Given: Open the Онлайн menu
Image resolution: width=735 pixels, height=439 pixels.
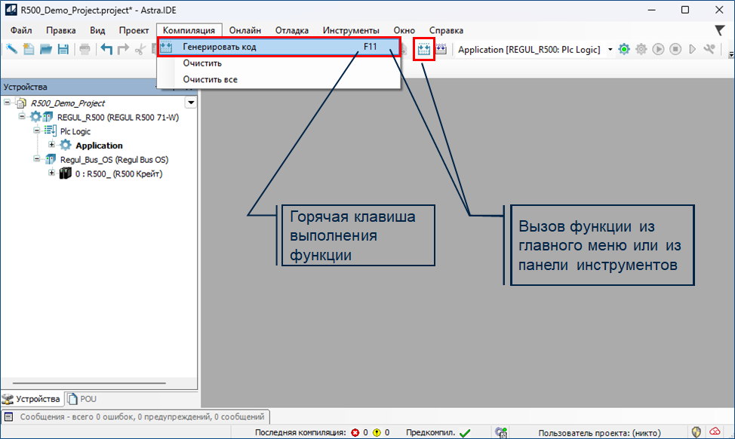Looking at the screenshot, I should [245, 30].
